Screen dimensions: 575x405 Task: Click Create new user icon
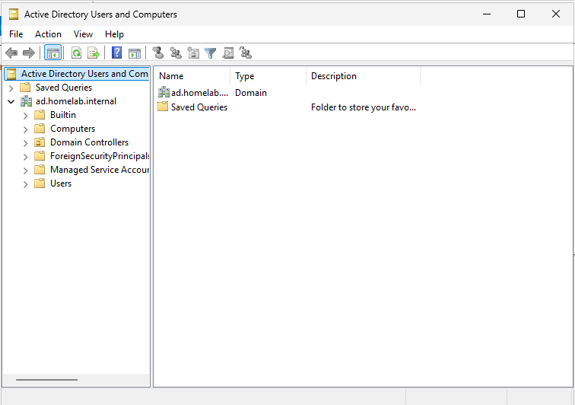158,53
